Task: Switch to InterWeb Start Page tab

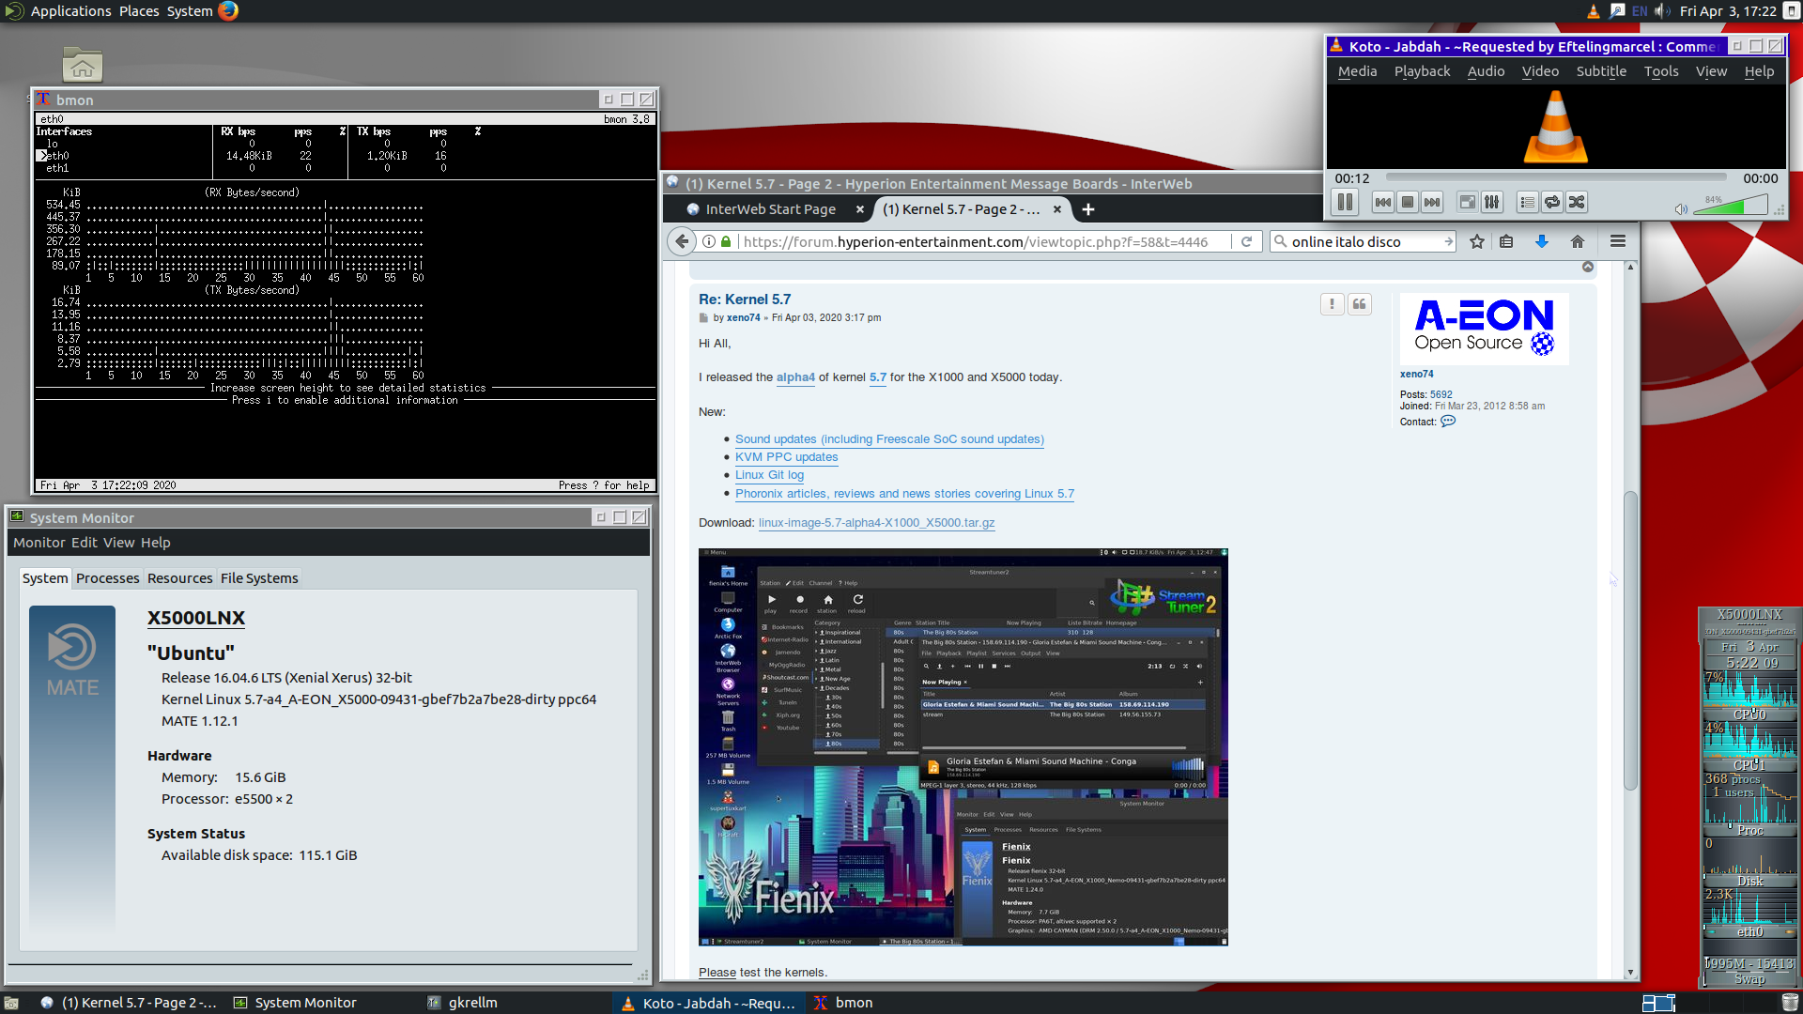Action: click(770, 209)
